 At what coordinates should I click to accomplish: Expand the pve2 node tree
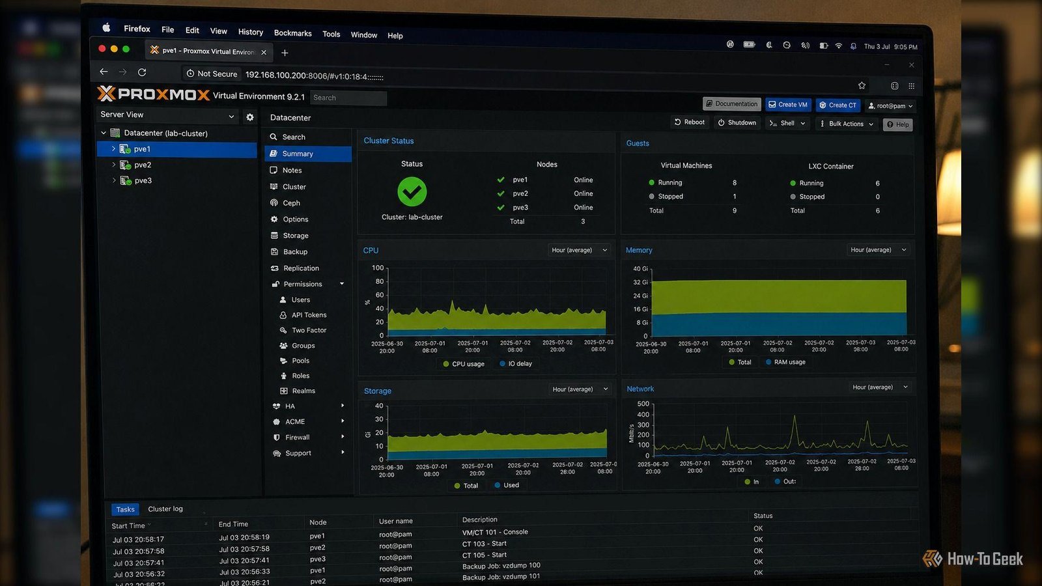[113, 165]
